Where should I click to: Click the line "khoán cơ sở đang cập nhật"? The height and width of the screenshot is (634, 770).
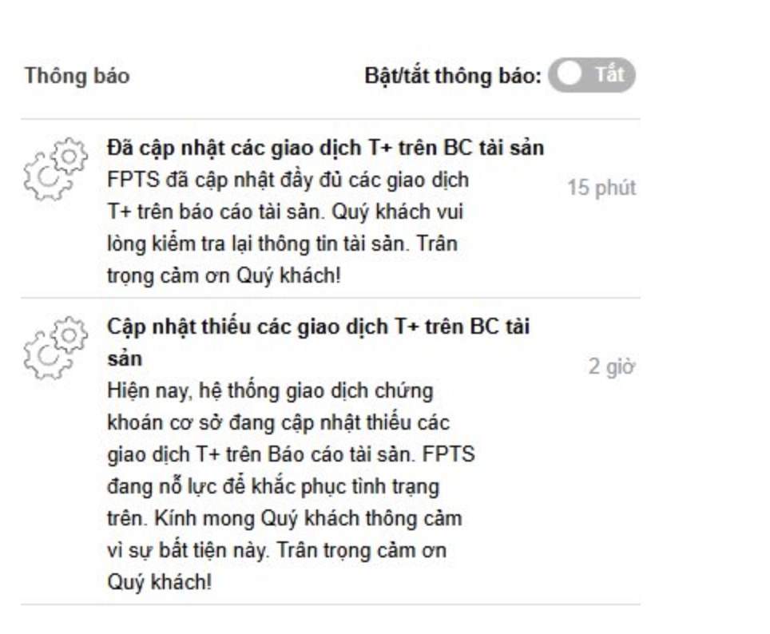click(x=279, y=422)
